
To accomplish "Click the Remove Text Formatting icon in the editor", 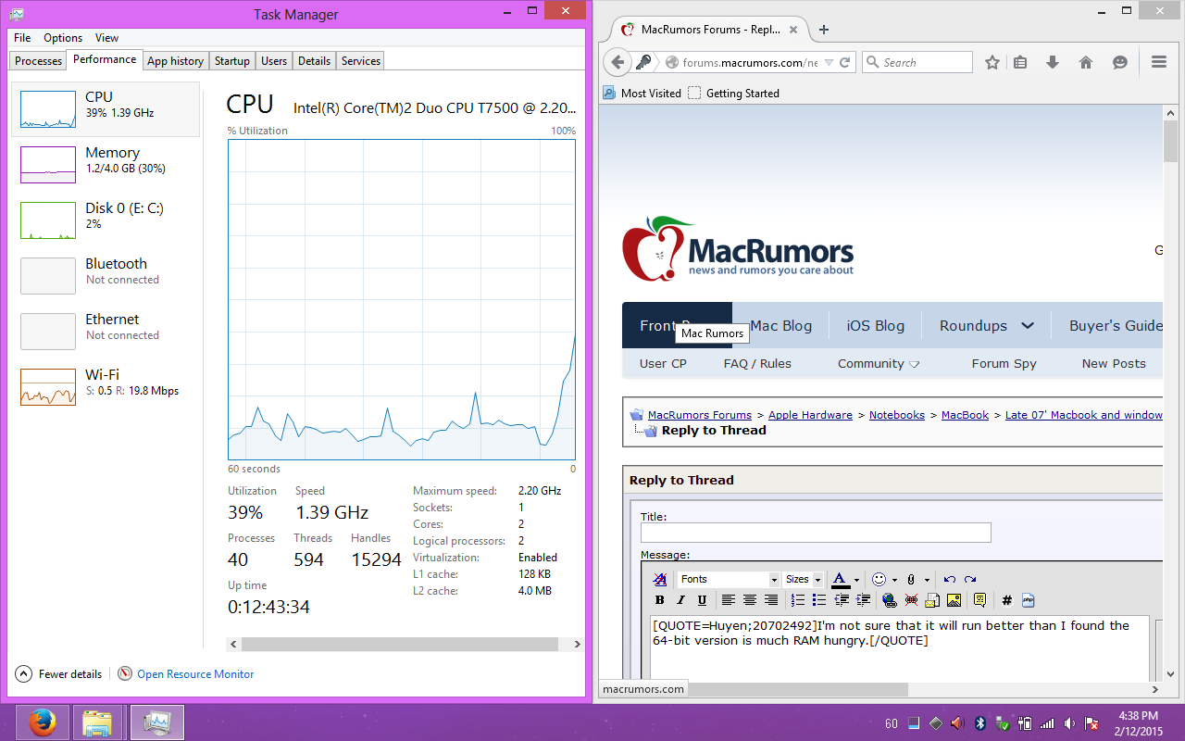I will click(660, 580).
